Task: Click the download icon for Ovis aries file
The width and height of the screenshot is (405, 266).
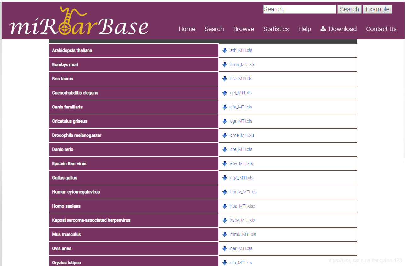Action: point(225,248)
